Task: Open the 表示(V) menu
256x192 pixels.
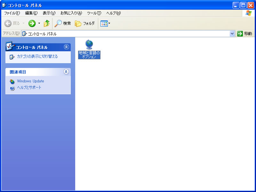Action: [x=49, y=13]
